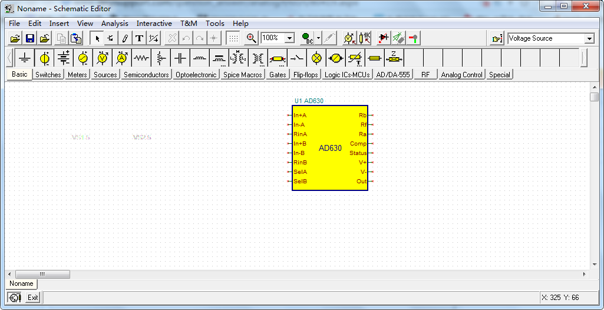Screen dimensions: 604x310
Task: Open the Insert menu
Action: point(59,24)
